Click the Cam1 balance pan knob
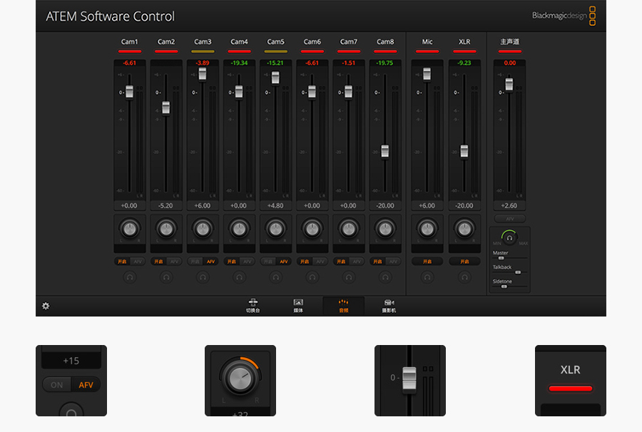This screenshot has height=432, width=642. 130,229
